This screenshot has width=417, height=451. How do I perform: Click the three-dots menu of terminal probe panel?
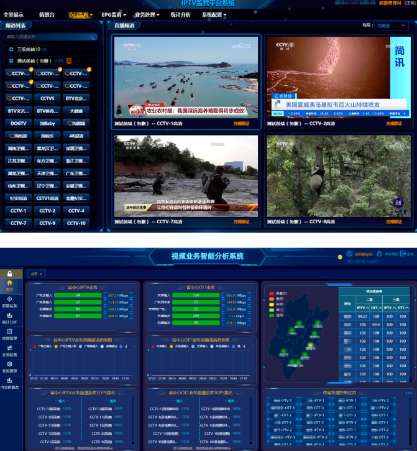[408, 393]
